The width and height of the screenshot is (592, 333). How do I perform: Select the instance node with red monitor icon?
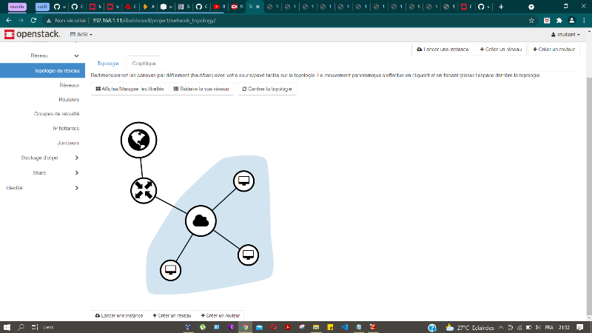(x=171, y=270)
